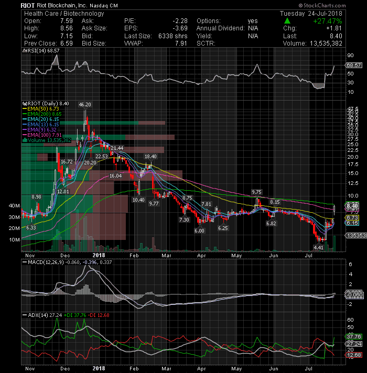Image resolution: width=367 pixels, height=373 pixels.
Task: Click the 37.76 +DI value tag on axis
Action: click(x=354, y=337)
